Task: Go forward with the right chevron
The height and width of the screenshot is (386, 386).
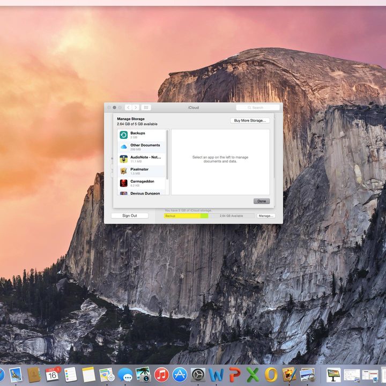Action: (x=136, y=108)
